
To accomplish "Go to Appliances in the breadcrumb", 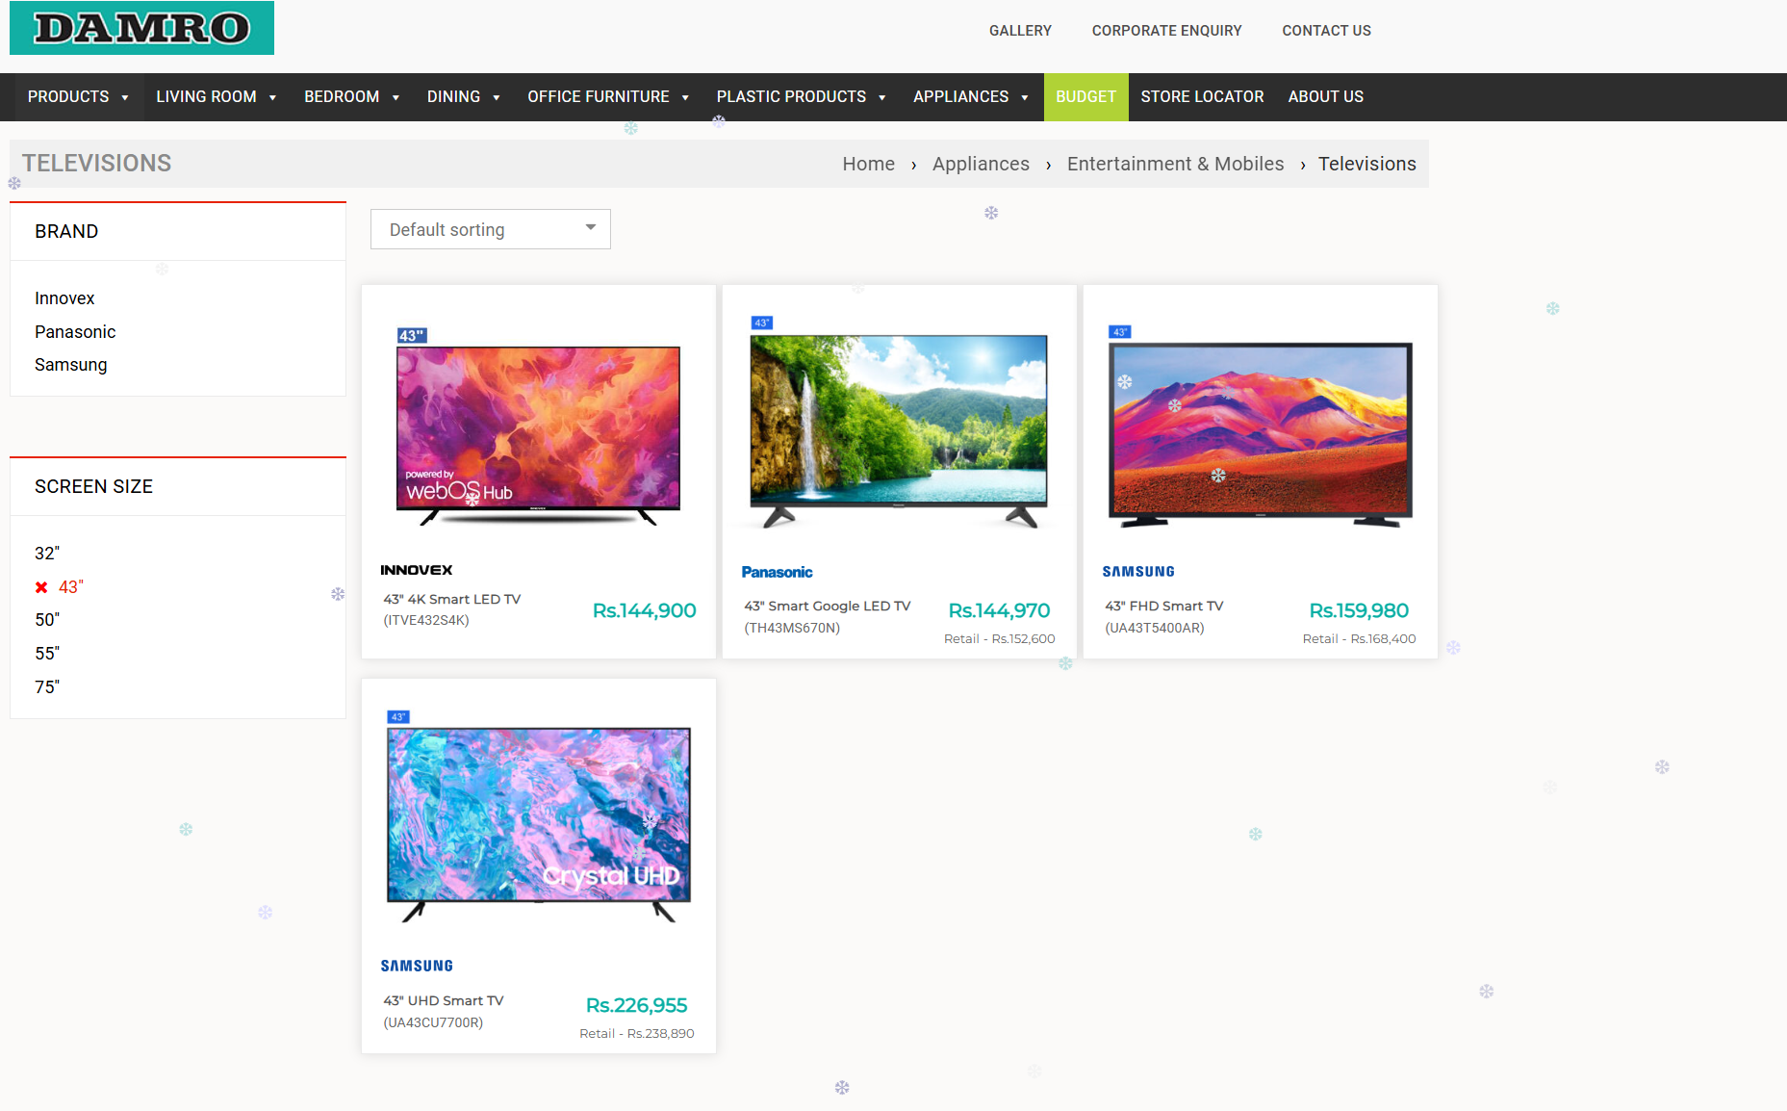I will 981,164.
